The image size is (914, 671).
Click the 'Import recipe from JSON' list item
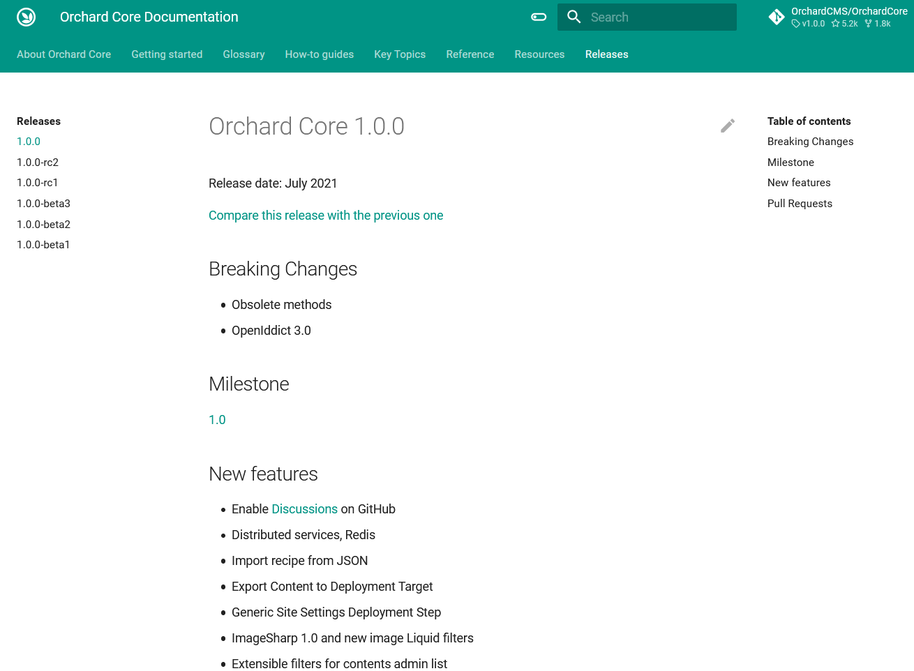(299, 561)
